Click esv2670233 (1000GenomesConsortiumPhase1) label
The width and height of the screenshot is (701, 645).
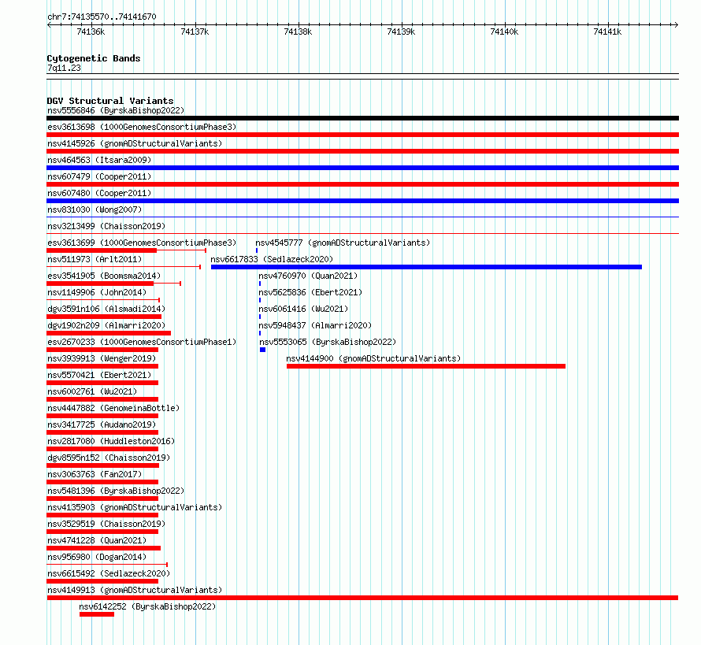point(142,342)
